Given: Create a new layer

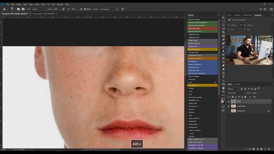Looking at the screenshot, I should pyautogui.click(x=265, y=149).
